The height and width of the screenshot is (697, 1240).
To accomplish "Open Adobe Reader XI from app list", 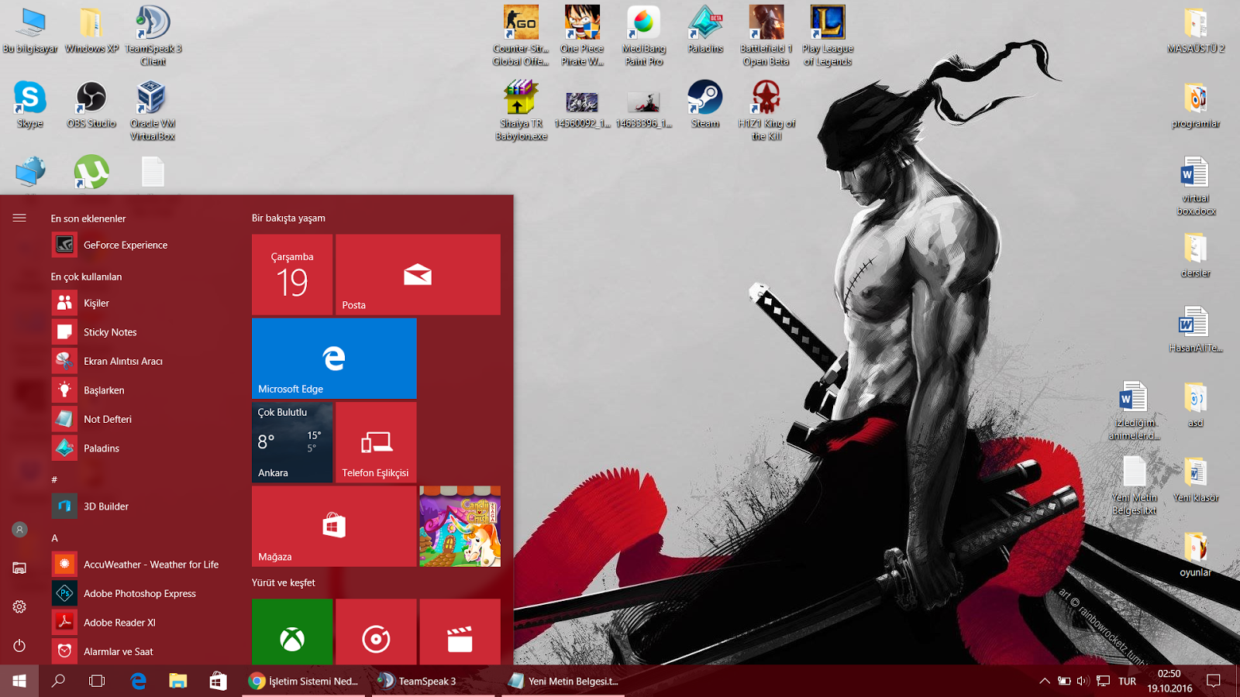I will point(143,623).
